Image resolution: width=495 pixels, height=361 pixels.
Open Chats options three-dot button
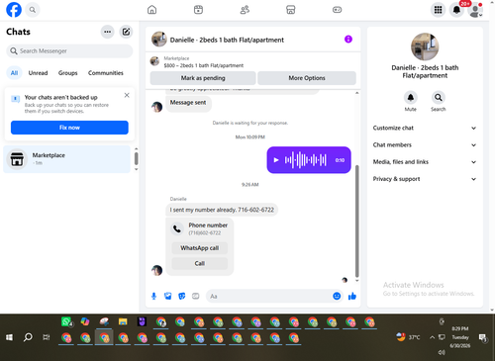tap(107, 32)
